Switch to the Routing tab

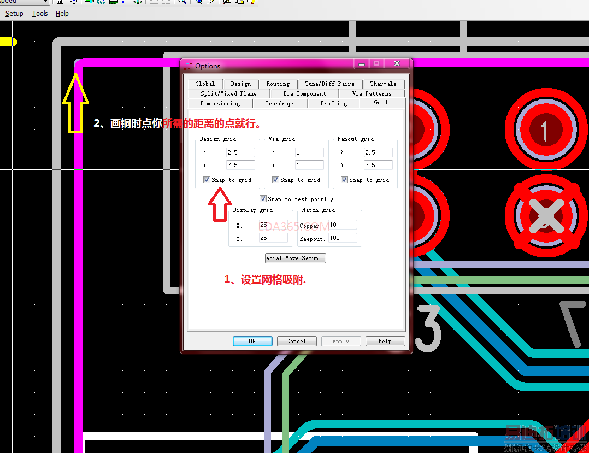(x=278, y=84)
